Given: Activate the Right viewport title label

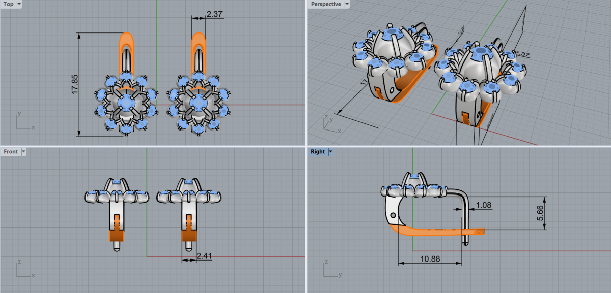Looking at the screenshot, I should pos(318,151).
